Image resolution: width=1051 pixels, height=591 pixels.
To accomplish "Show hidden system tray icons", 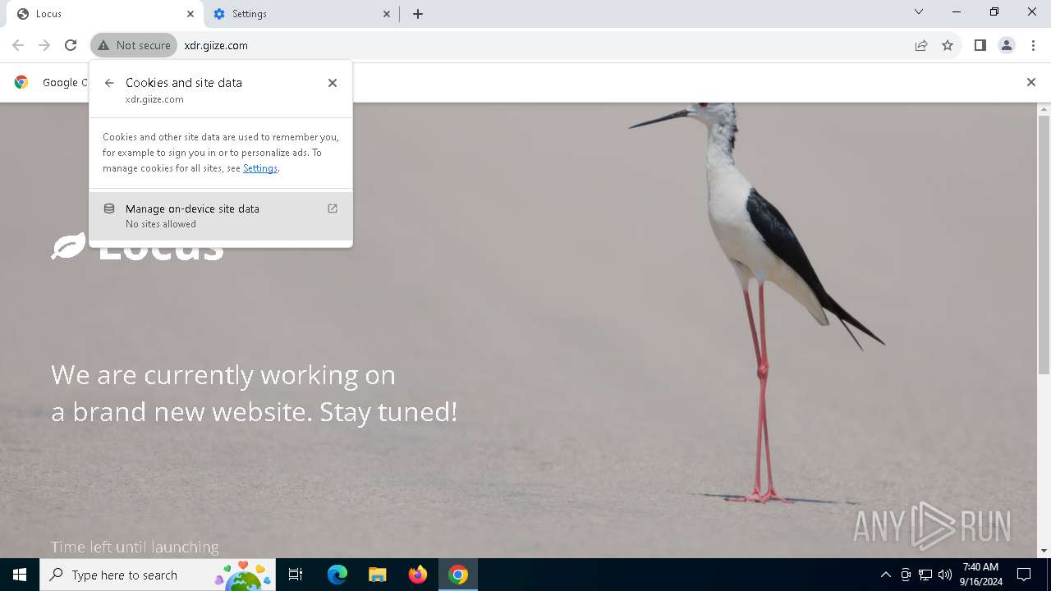I will [x=885, y=575].
